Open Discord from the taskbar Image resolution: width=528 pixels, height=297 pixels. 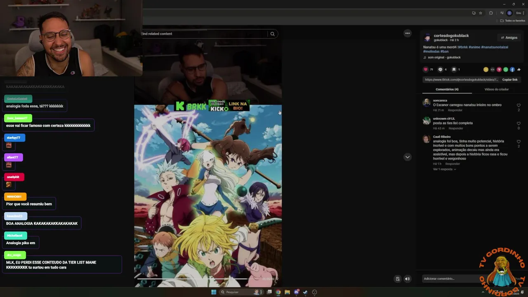pyautogui.click(x=297, y=292)
